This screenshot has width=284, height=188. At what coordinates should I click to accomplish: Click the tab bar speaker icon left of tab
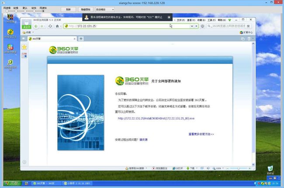click(x=24, y=39)
